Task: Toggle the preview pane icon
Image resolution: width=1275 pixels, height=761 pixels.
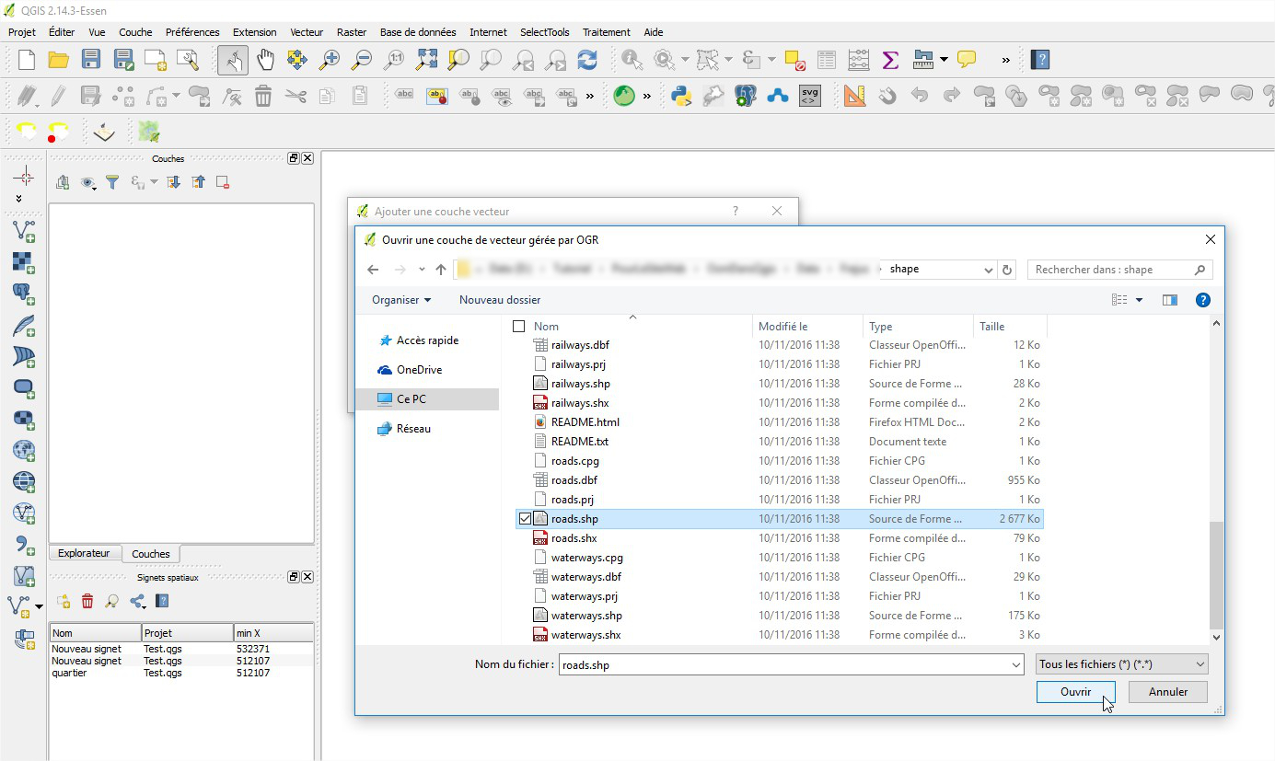Action: pos(1170,300)
